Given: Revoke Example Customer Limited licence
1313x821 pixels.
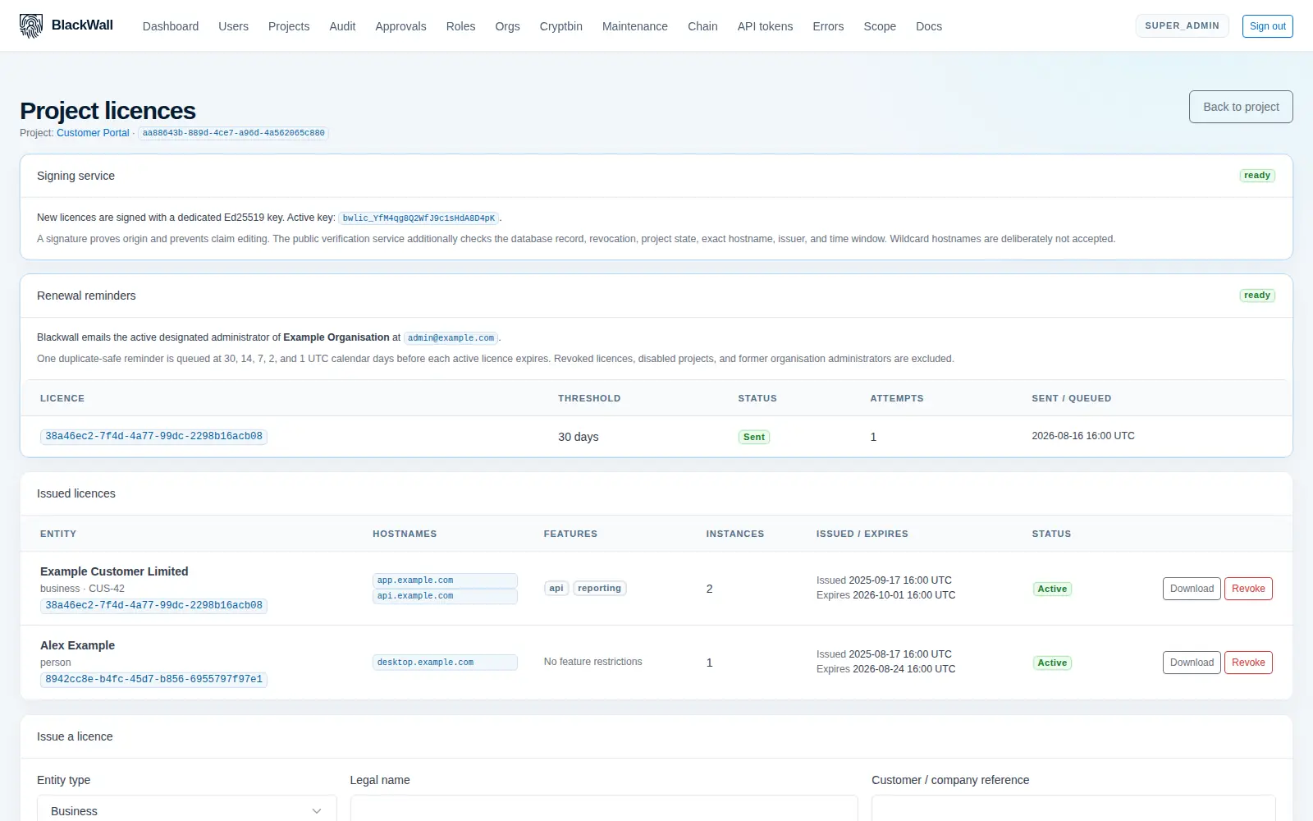Looking at the screenshot, I should coord(1248,589).
